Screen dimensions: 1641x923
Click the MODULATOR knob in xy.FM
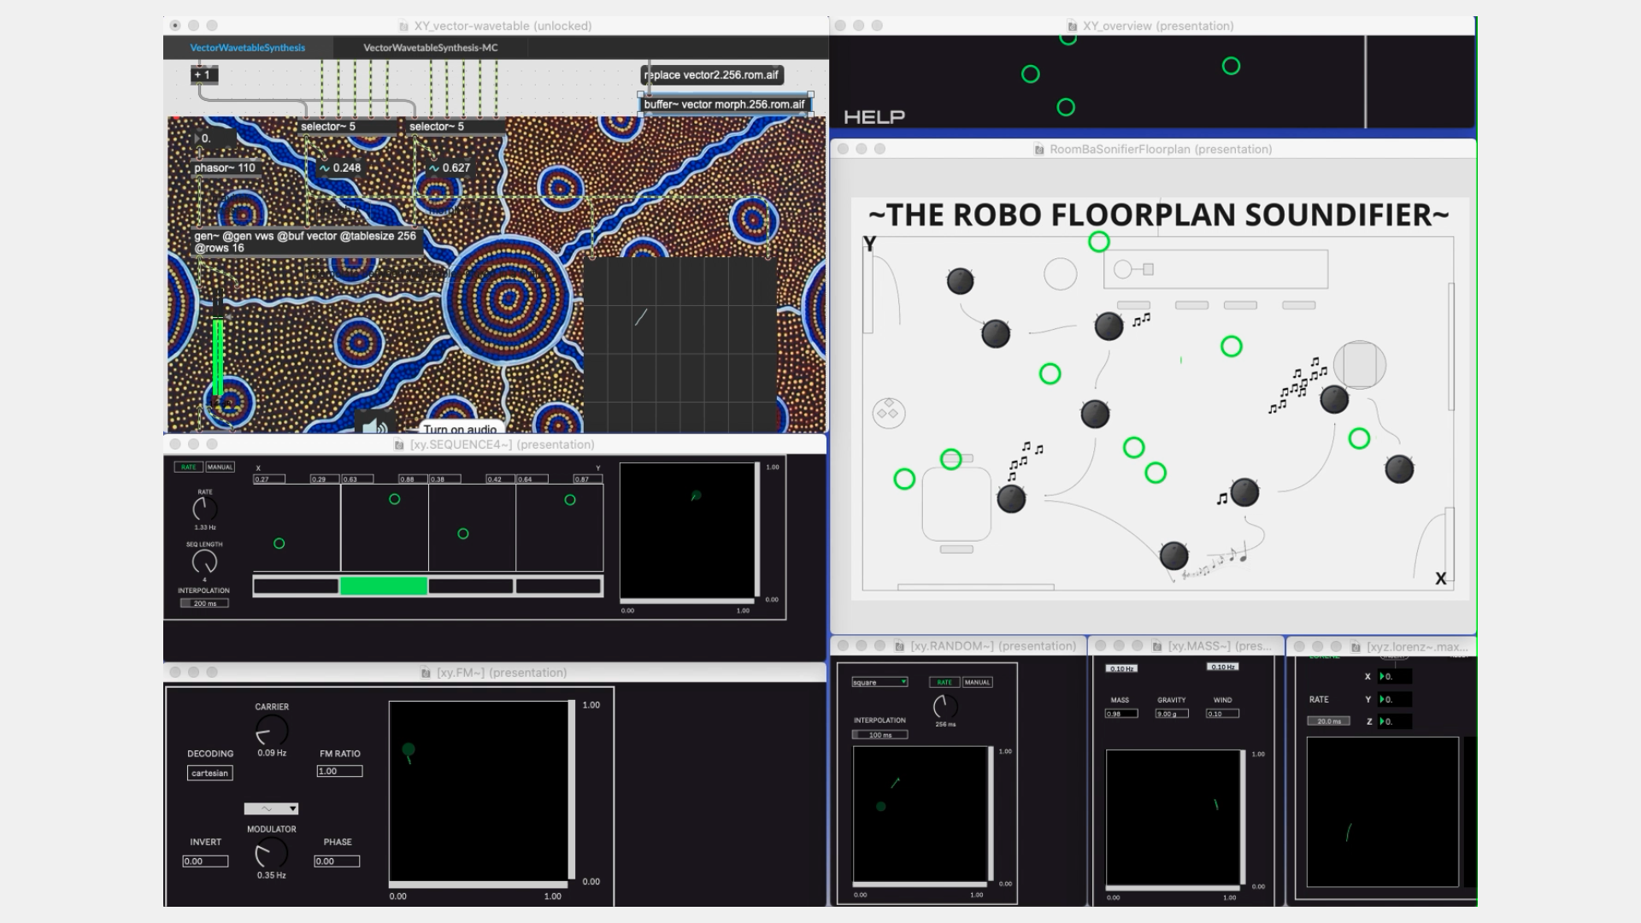tap(271, 853)
